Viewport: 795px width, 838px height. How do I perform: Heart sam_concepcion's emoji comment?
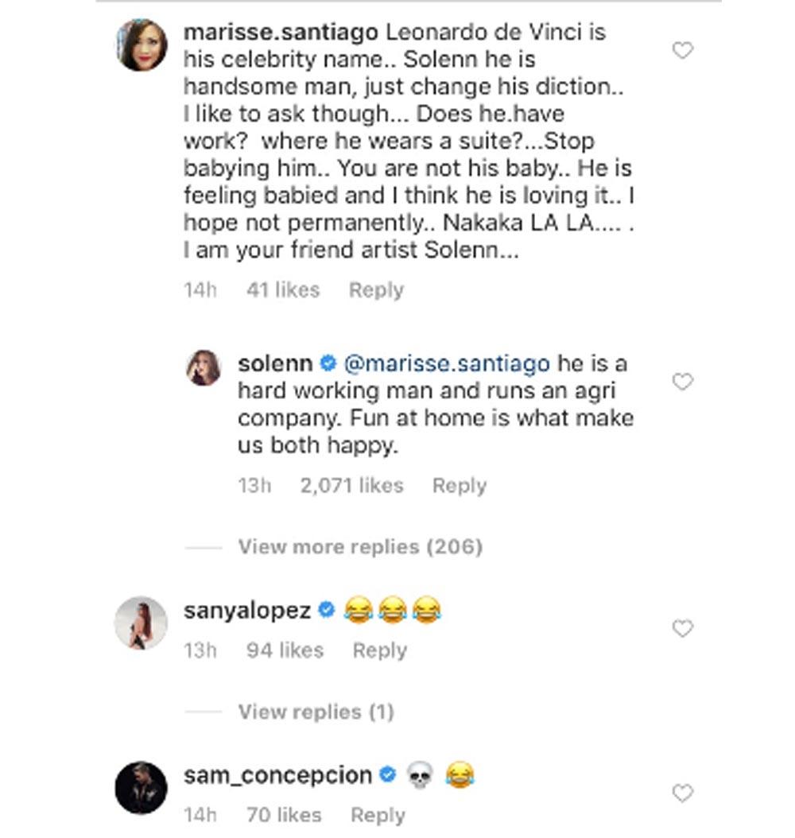pyautogui.click(x=682, y=793)
